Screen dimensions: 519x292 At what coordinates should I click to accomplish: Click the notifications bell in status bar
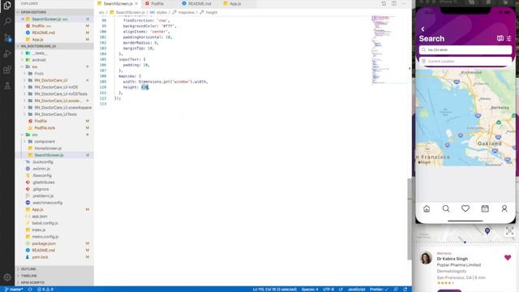(405, 290)
